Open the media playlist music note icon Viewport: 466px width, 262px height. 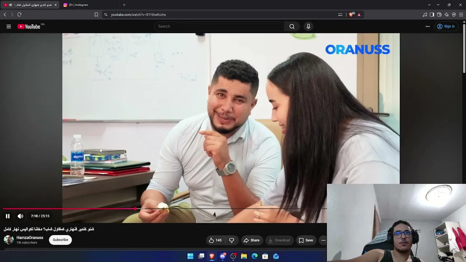point(424,15)
